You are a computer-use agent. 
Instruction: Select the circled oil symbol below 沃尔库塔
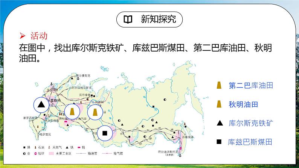tap(95, 112)
